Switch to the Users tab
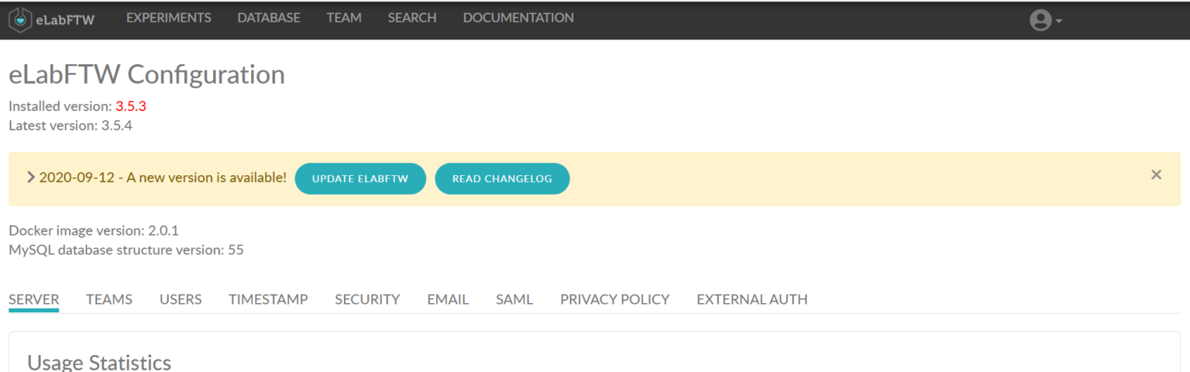 click(181, 299)
